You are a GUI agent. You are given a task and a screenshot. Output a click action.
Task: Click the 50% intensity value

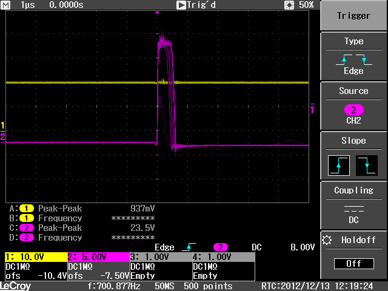click(306, 5)
